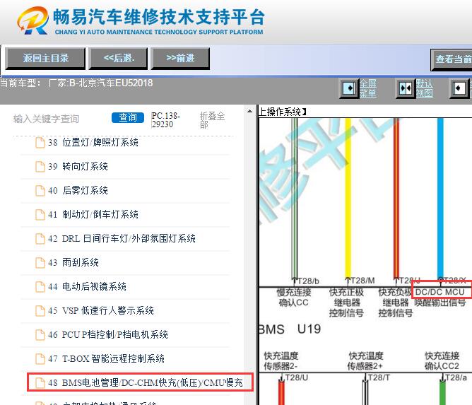472x405 pixels.
Task: Click the rightmost layout icon in view bar
Action: click(x=459, y=88)
